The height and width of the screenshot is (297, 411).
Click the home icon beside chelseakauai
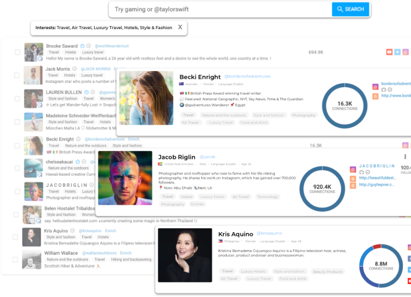pos(77,161)
